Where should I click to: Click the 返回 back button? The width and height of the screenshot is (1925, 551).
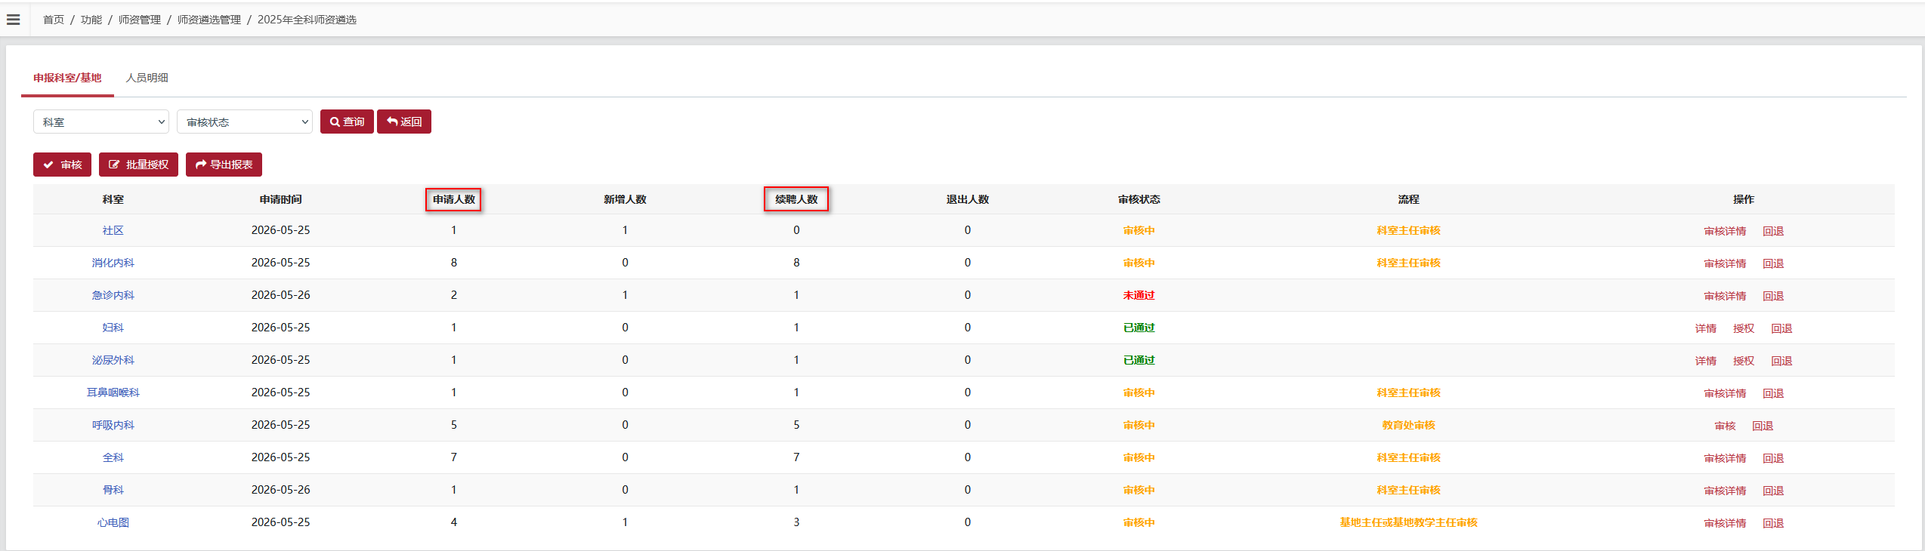(404, 122)
